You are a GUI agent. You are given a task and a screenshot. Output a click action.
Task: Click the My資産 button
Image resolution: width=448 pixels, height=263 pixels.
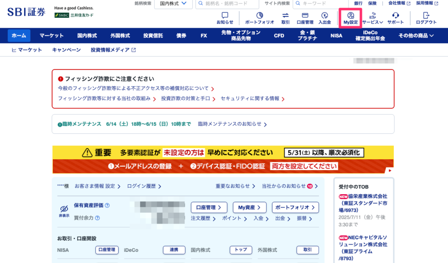(x=249, y=208)
